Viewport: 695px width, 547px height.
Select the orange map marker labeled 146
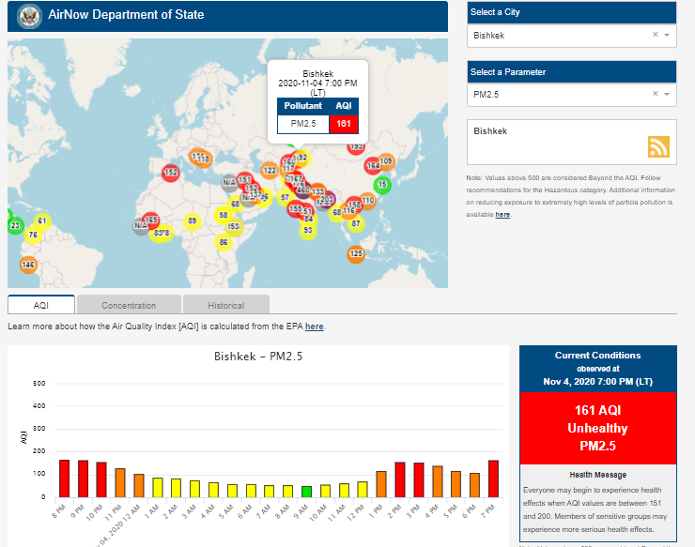click(x=28, y=266)
